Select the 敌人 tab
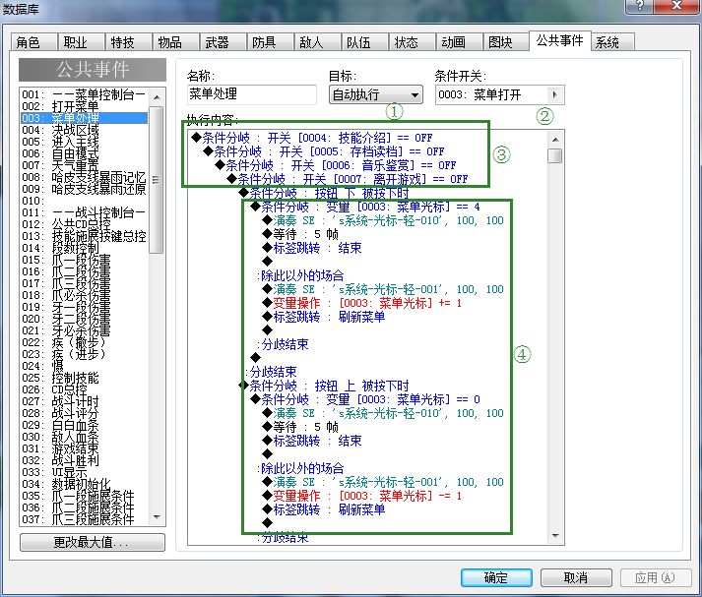Viewport: 702px width, 597px height. tap(311, 42)
